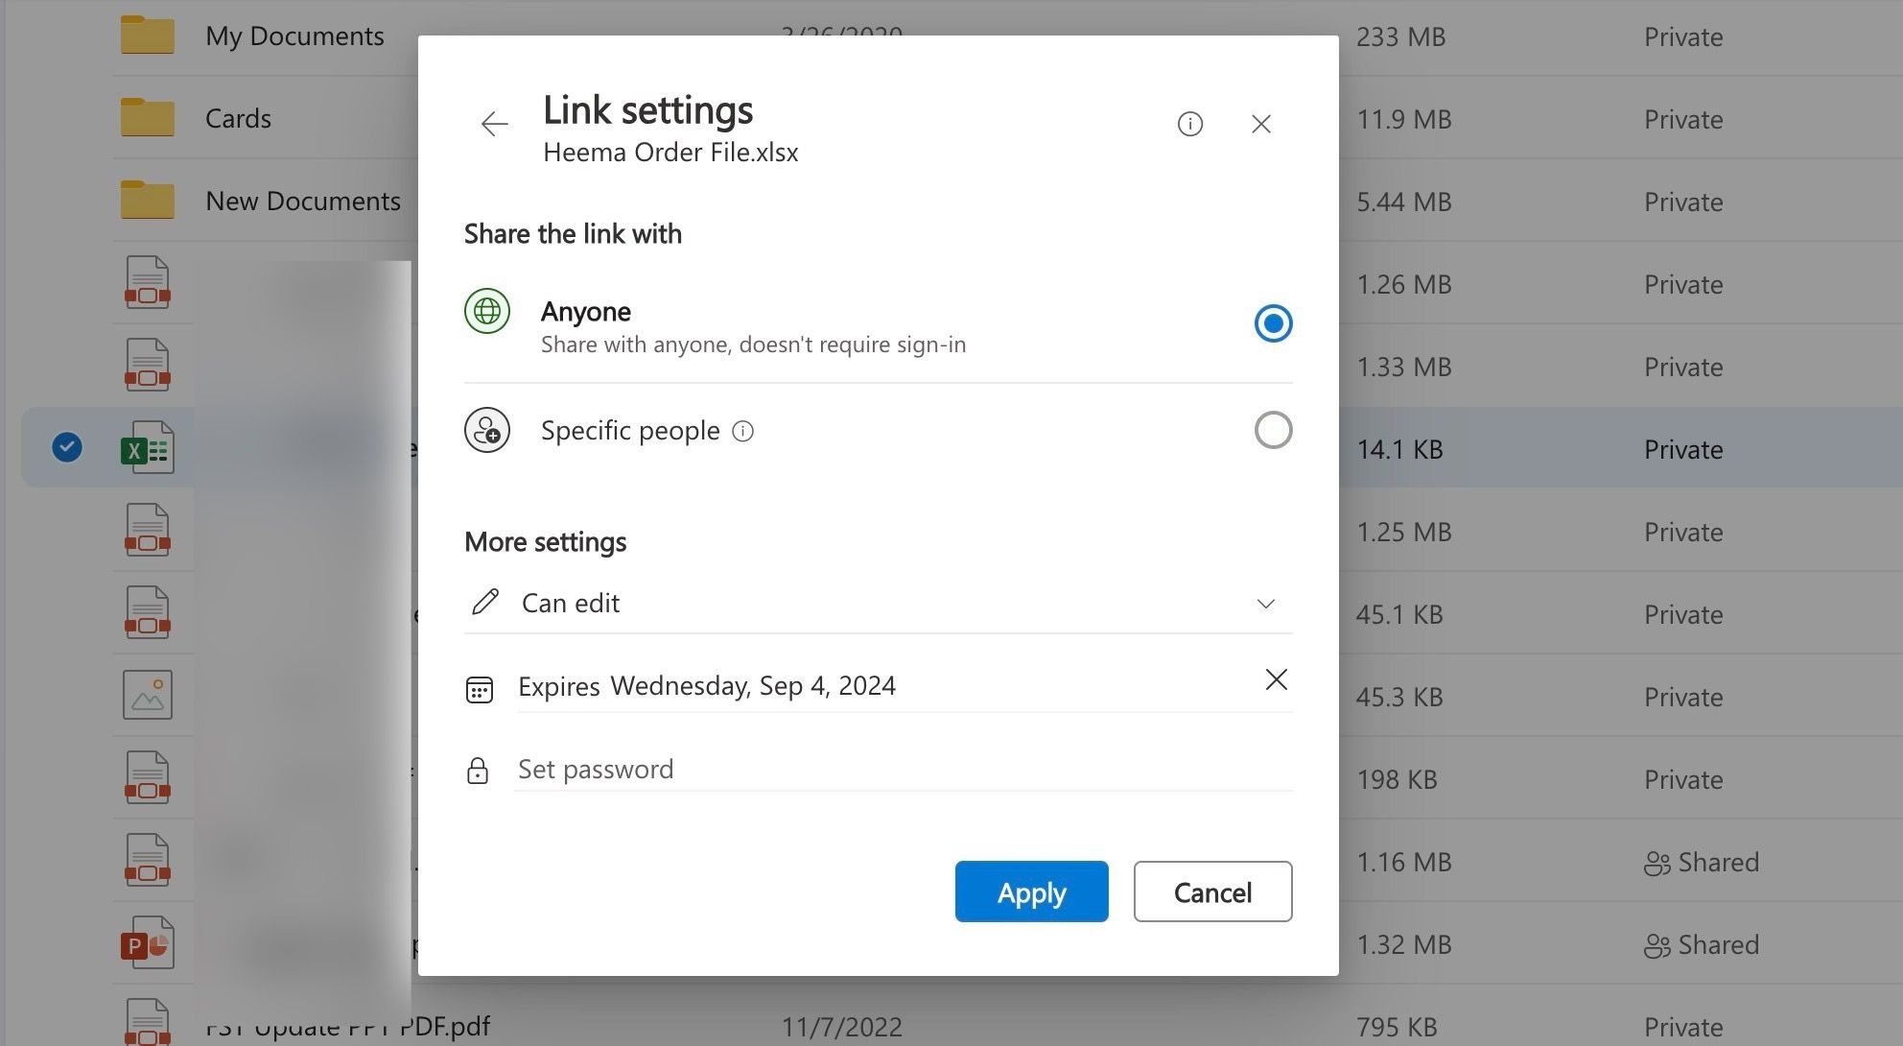Click the Apply button
Image resolution: width=1903 pixels, height=1046 pixels.
1031,891
